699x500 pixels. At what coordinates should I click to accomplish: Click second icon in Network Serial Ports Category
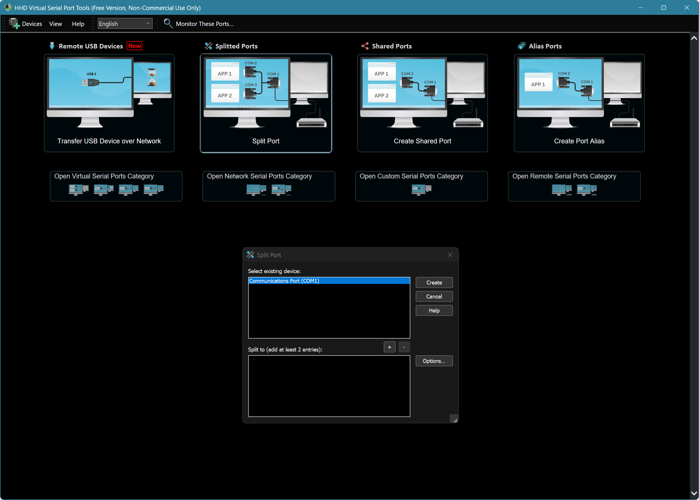(x=281, y=189)
